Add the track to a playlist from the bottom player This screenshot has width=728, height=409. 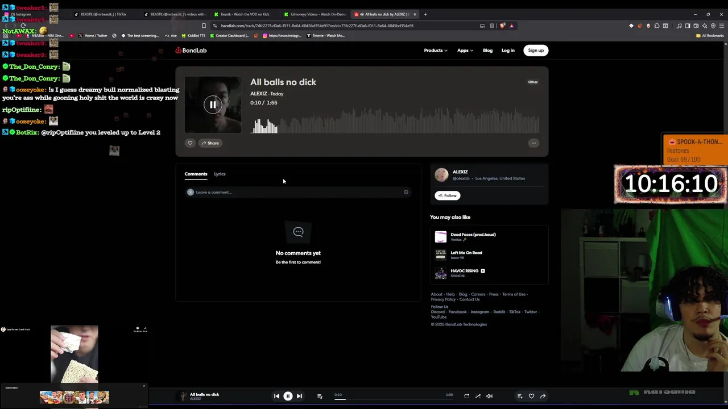click(x=520, y=396)
